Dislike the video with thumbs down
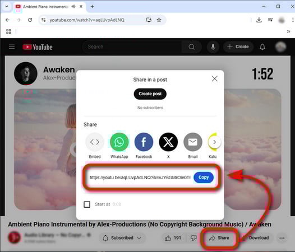Viewport: 295px width, 252px height. tap(193, 238)
